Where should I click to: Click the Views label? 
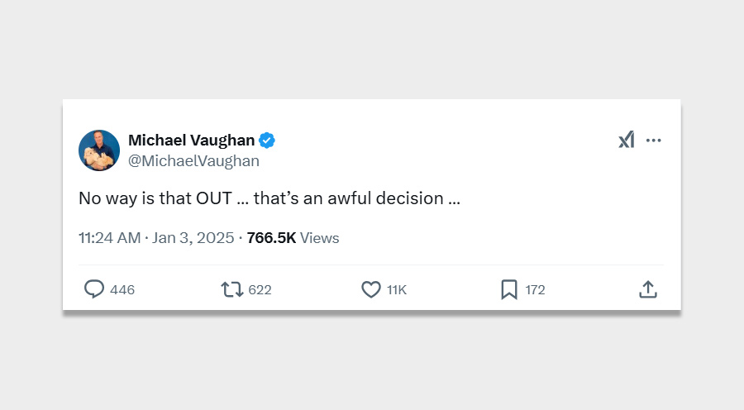[320, 238]
